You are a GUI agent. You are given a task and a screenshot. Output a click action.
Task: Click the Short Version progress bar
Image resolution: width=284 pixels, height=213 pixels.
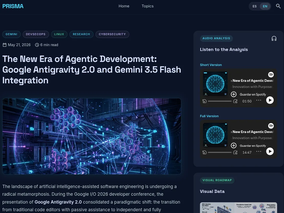220,101
